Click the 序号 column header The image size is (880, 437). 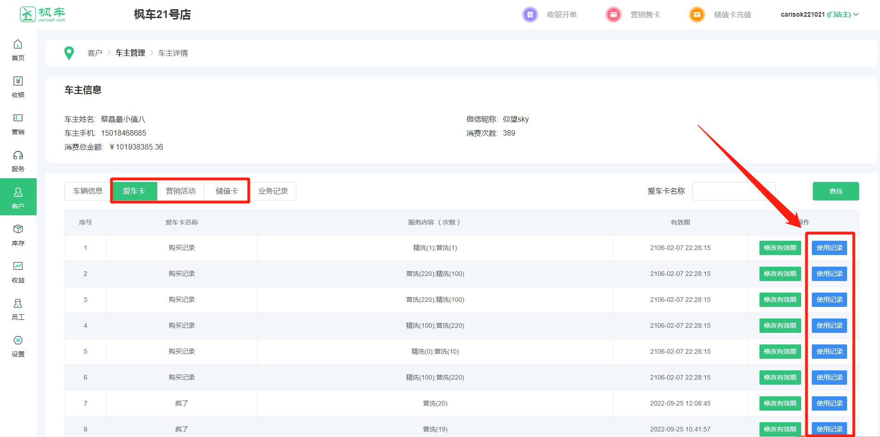click(85, 222)
